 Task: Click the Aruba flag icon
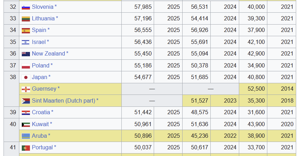(x=26, y=136)
